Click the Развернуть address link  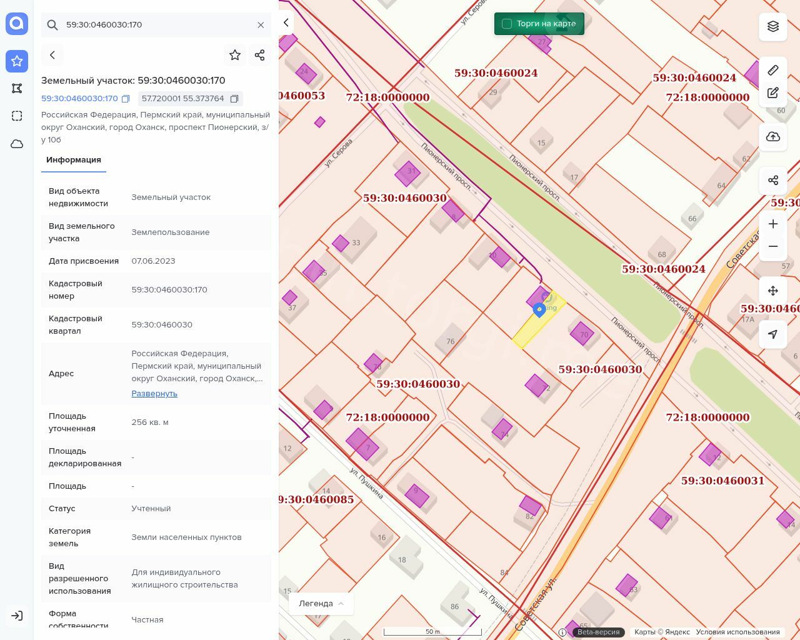pyautogui.click(x=154, y=394)
